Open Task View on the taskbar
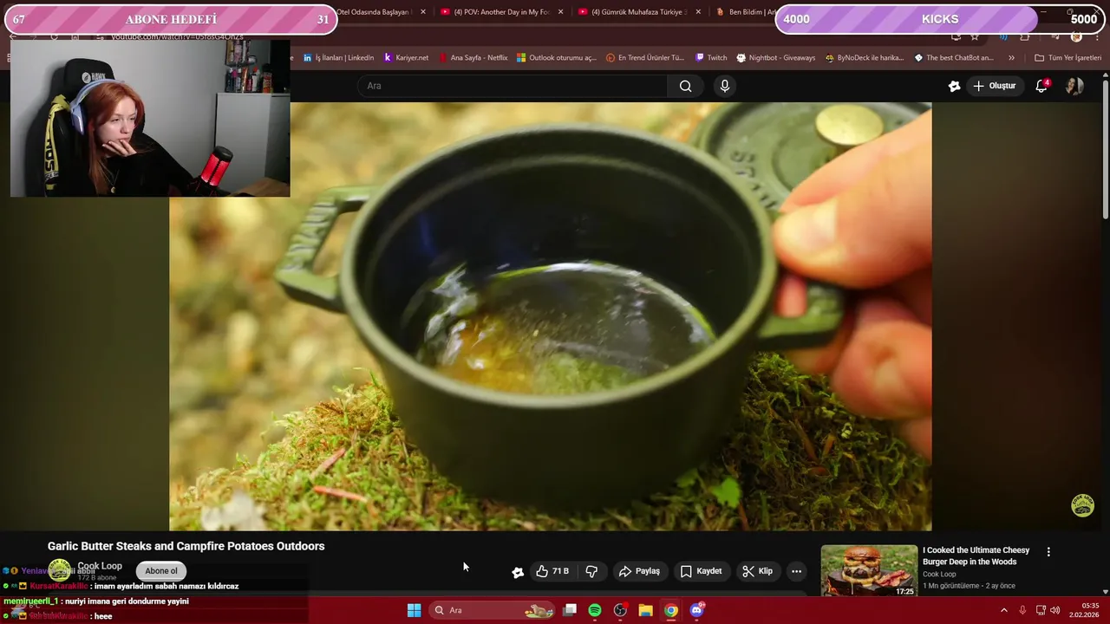 pos(570,610)
